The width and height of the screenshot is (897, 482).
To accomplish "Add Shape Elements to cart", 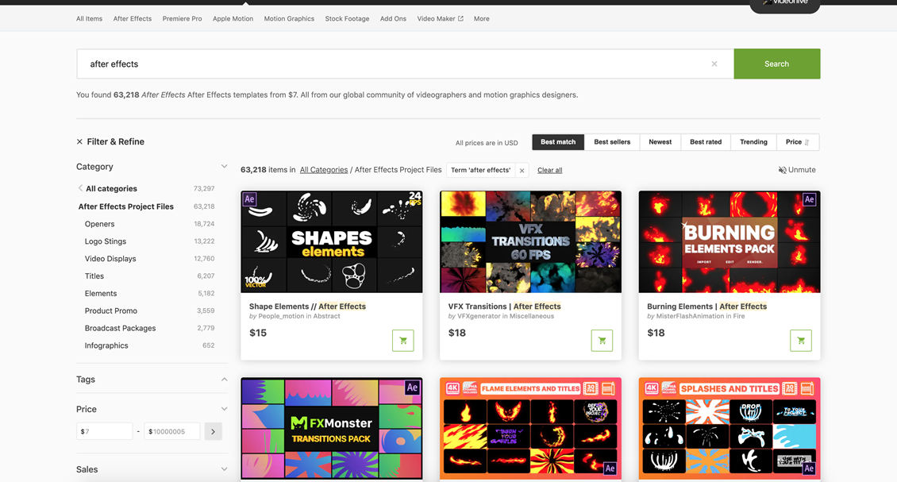I will 402,341.
